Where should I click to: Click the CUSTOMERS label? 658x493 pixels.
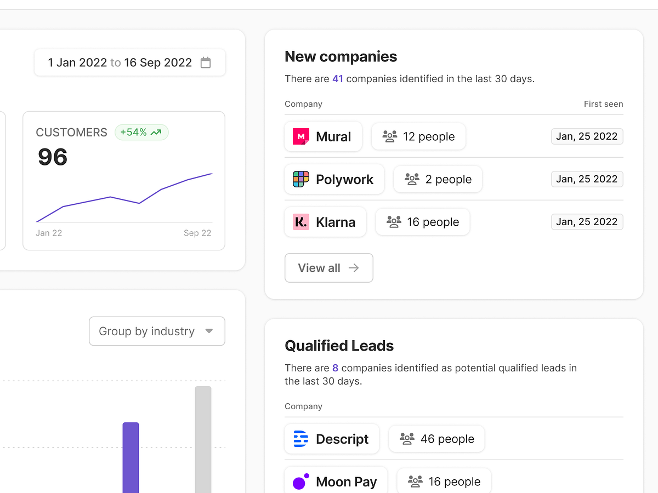point(71,133)
